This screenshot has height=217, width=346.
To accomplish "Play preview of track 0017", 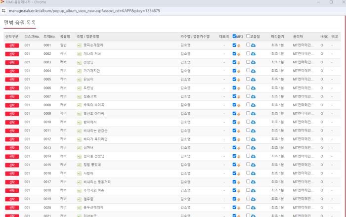I will point(80,182).
